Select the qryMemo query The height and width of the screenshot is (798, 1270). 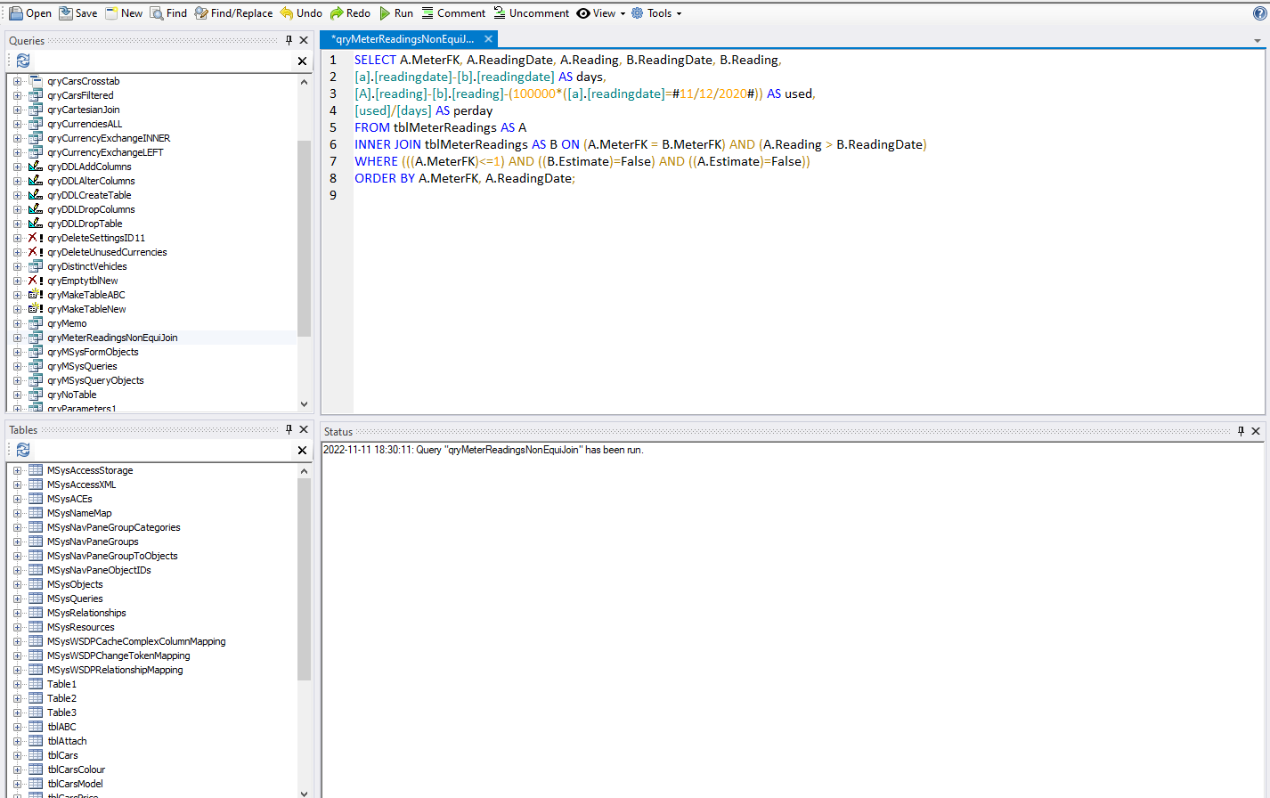click(67, 323)
